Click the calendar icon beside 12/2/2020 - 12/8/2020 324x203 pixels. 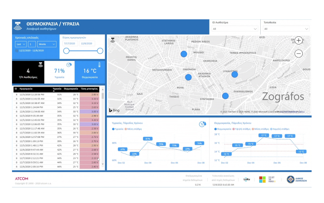click(x=16, y=51)
